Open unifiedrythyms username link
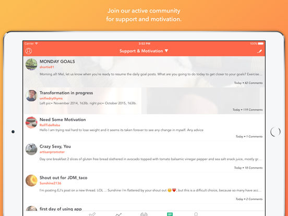288x216 pixels. 51,99
